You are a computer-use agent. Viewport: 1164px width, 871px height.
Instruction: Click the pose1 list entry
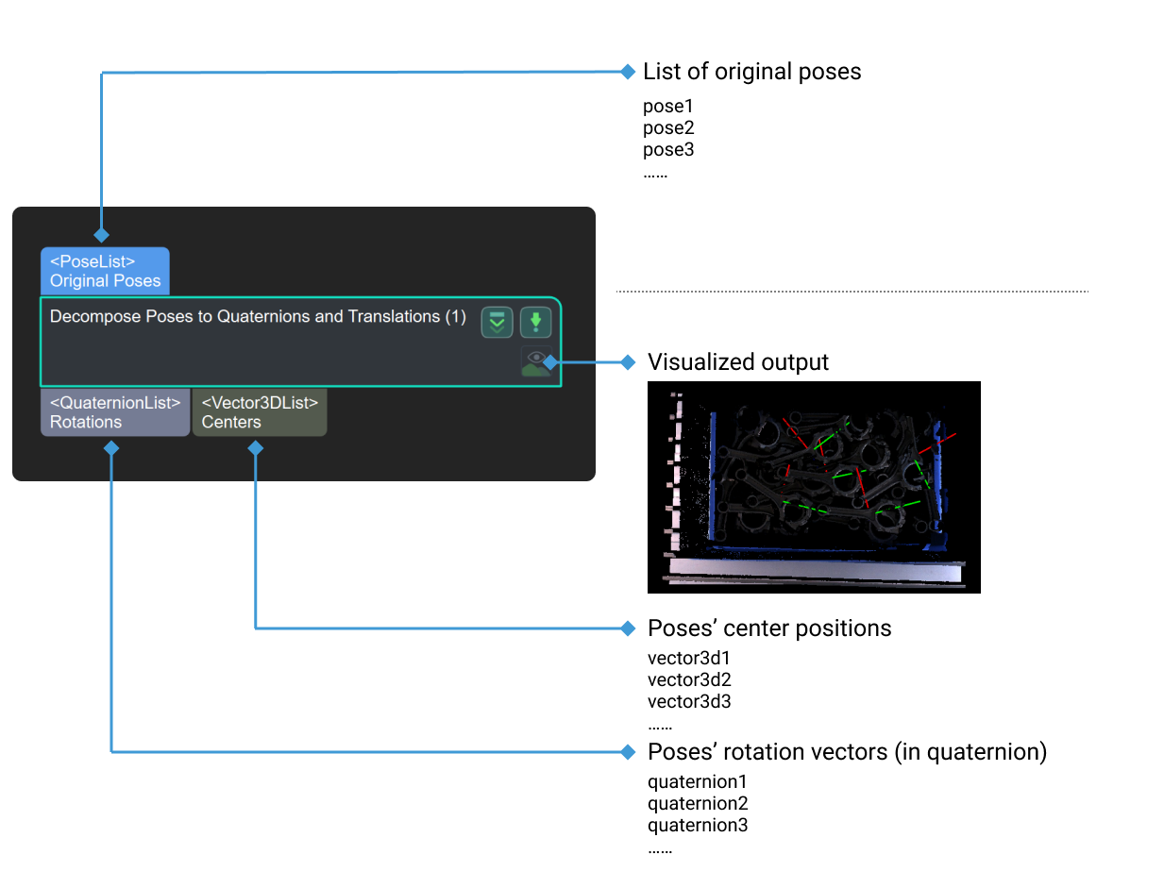(x=667, y=106)
